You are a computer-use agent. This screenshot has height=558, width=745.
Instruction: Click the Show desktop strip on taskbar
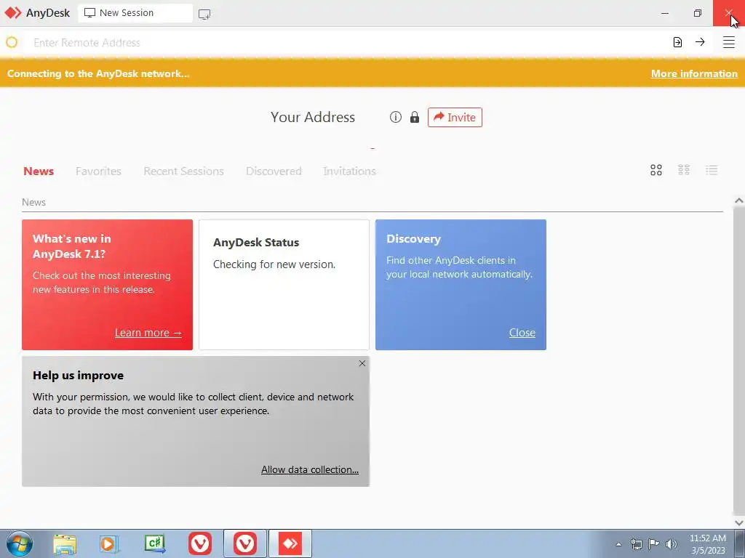pos(740,543)
